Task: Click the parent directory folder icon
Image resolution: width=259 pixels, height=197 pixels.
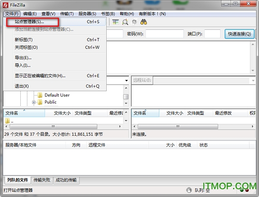Action: pyautogui.click(x=7, y=121)
